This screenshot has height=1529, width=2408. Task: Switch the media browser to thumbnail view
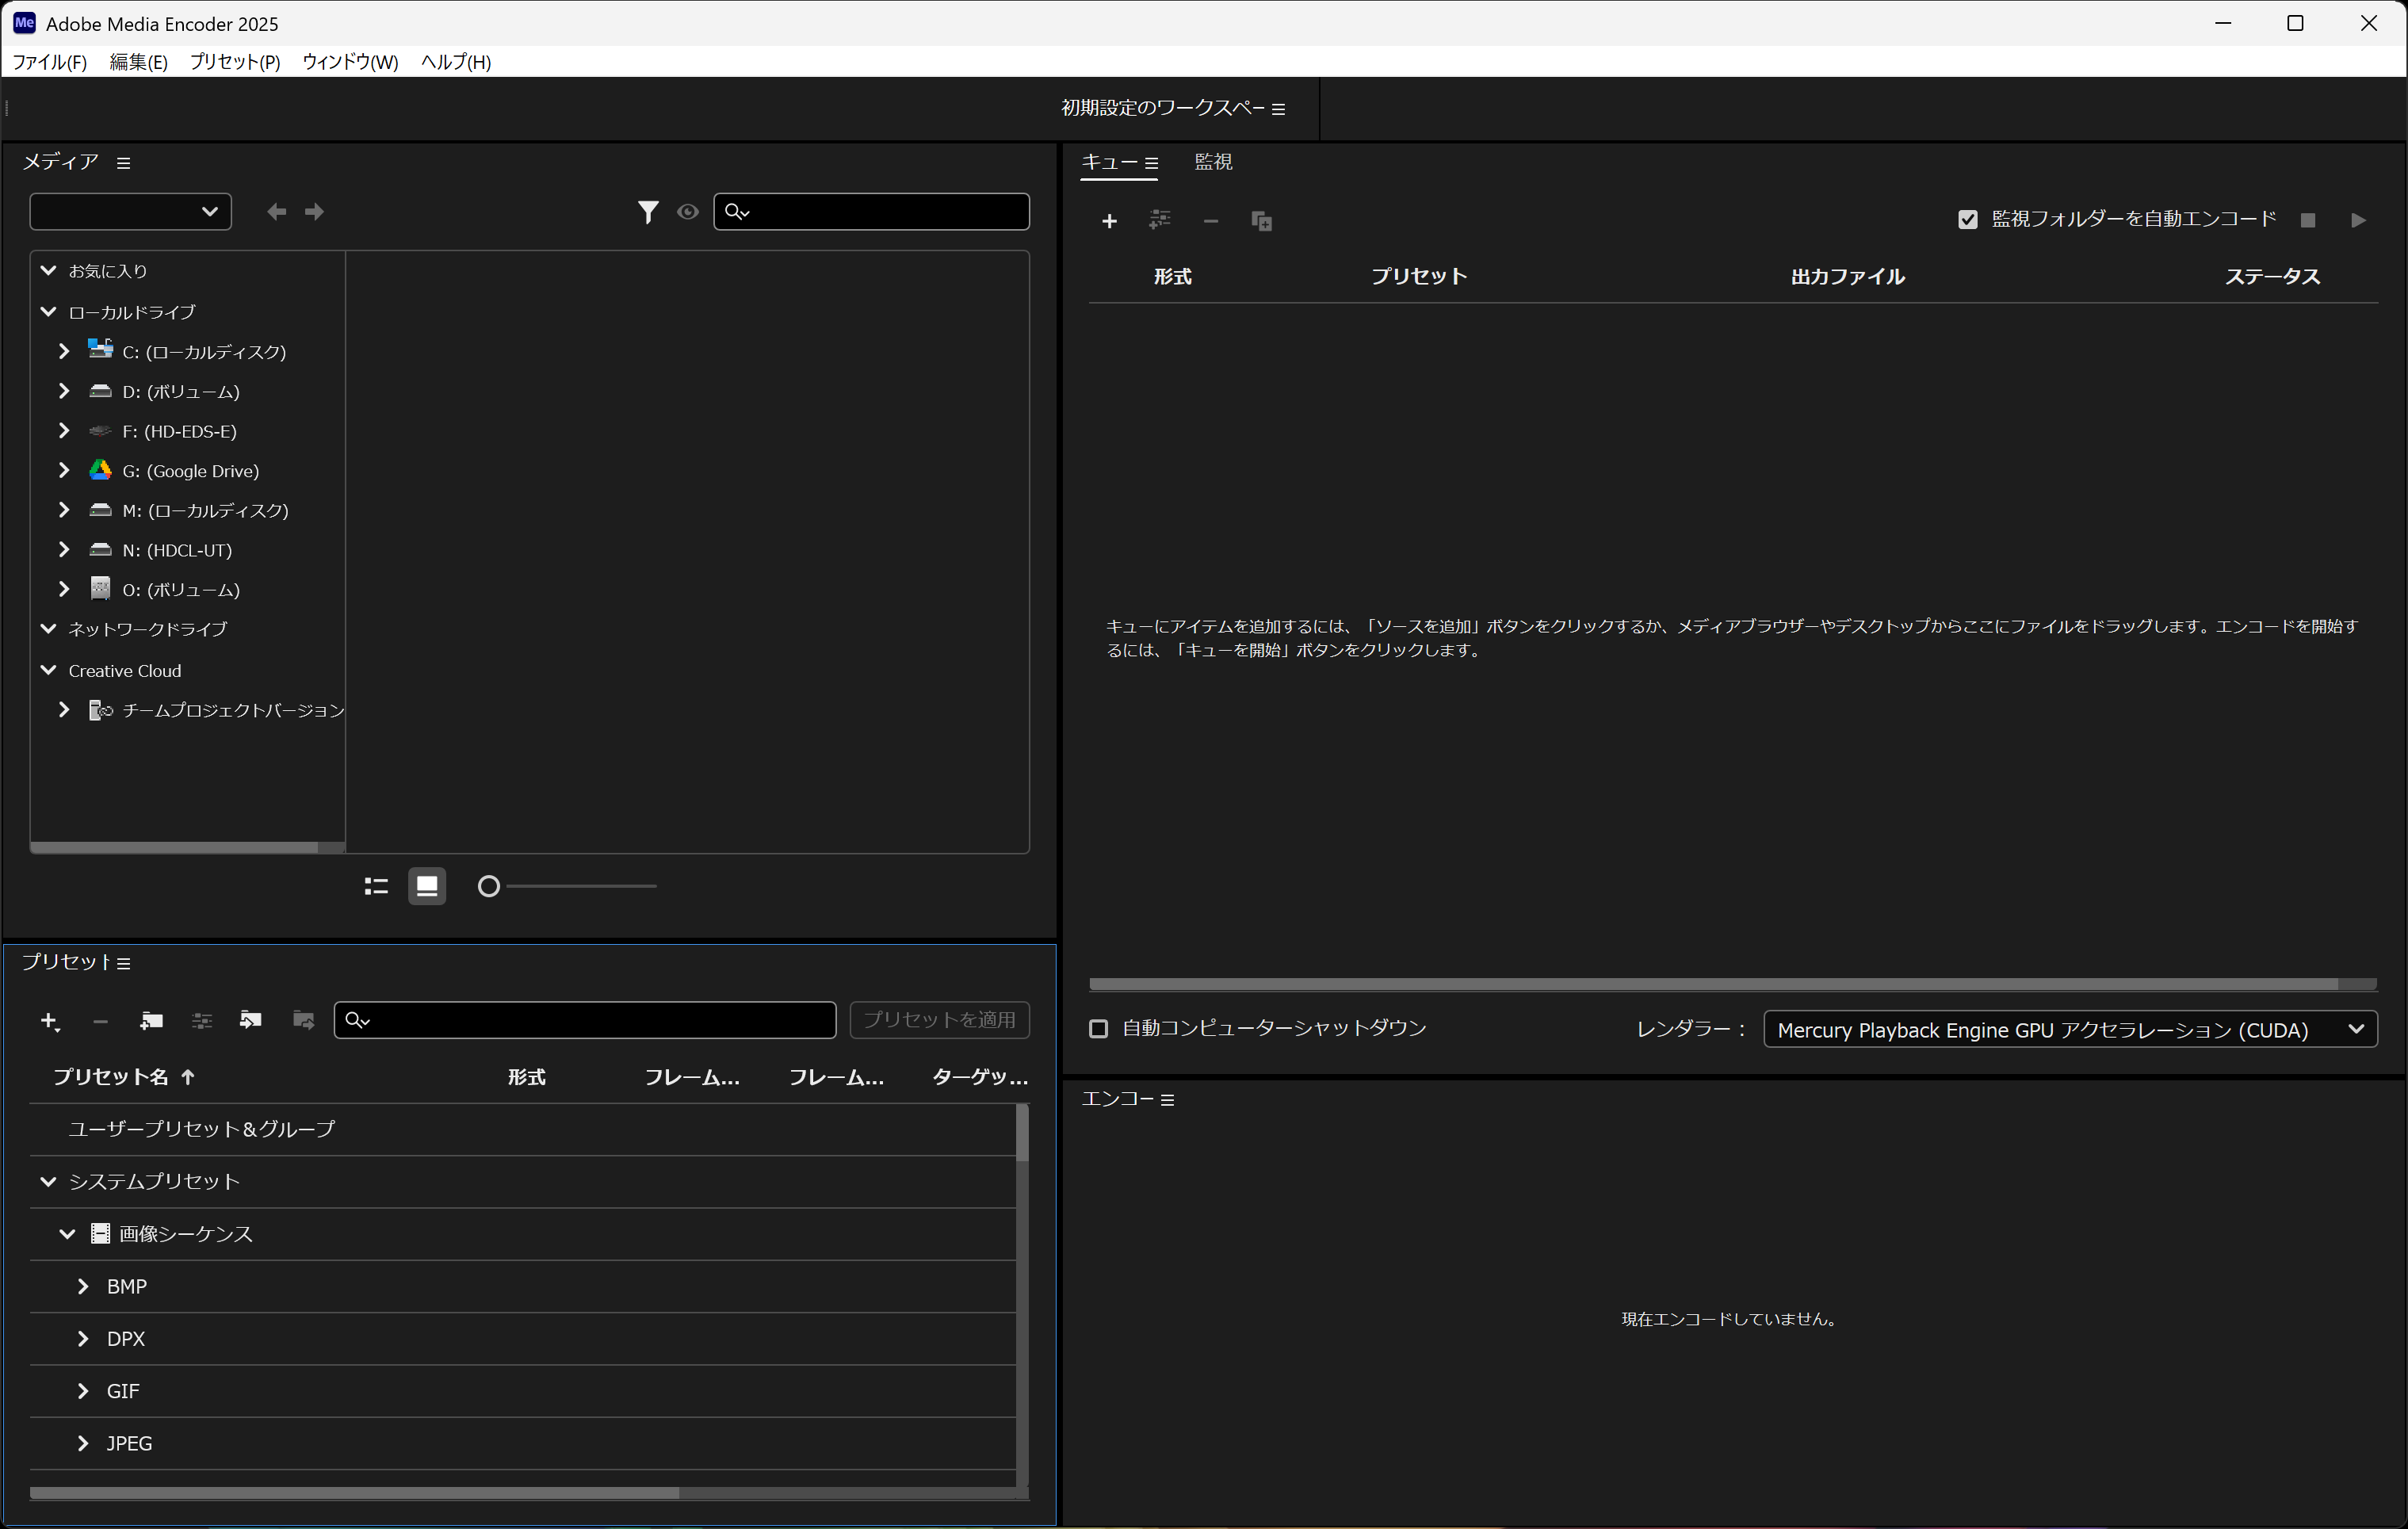pyautogui.click(x=427, y=887)
